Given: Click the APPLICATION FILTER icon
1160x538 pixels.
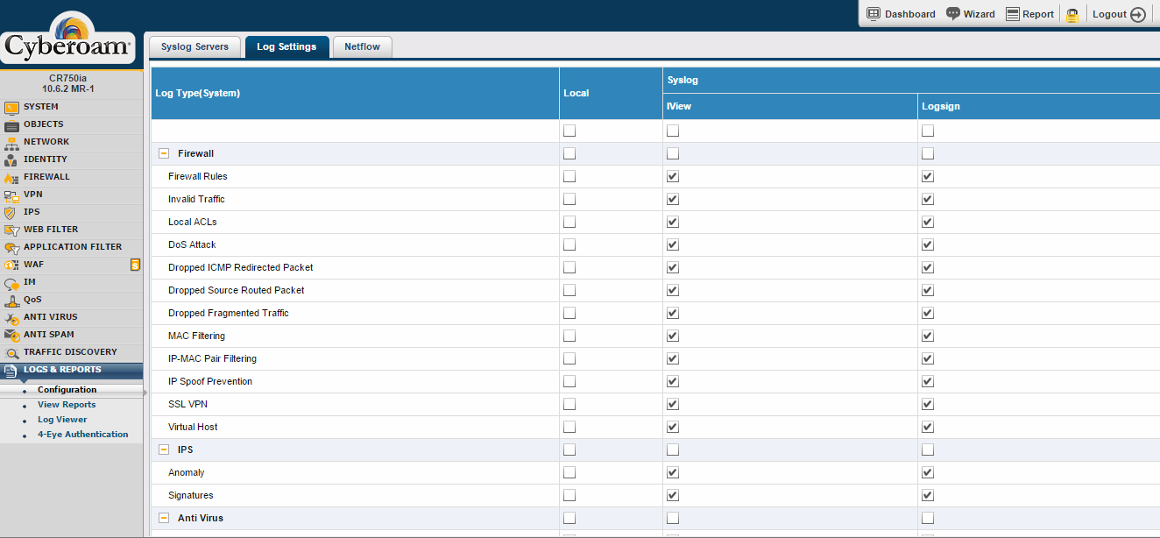Looking at the screenshot, I should 11,248.
